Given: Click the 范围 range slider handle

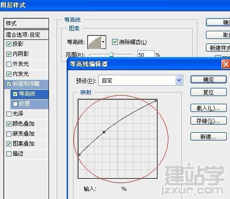Looking at the screenshot, I should click(112, 54).
